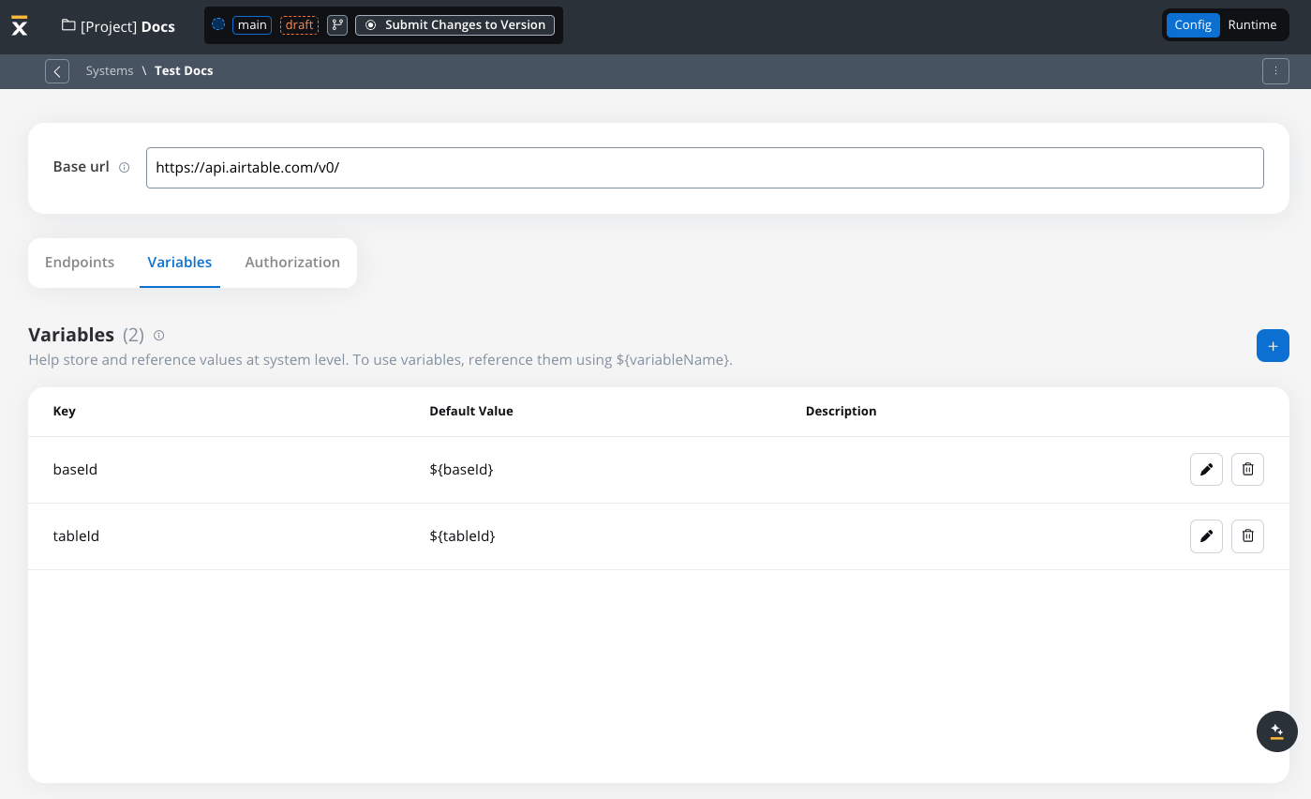Open the Authorization tab
Viewport: 1311px width, 799px height.
click(292, 263)
